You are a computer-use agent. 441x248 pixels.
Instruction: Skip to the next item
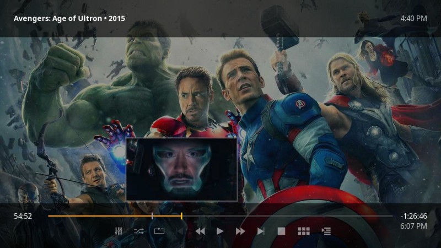pos(261,231)
